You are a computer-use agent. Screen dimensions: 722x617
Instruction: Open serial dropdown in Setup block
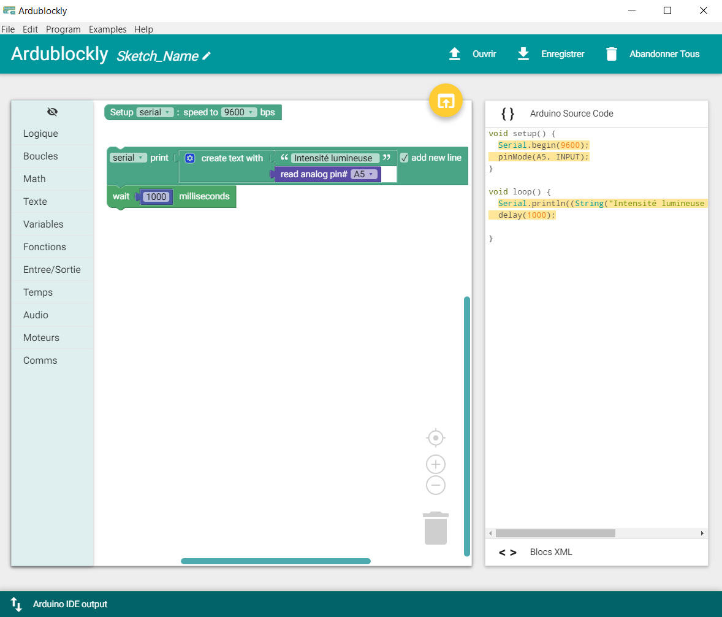click(x=154, y=112)
